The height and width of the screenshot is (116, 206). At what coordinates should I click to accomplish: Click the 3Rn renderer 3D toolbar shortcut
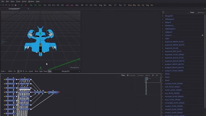[x=62, y=5]
